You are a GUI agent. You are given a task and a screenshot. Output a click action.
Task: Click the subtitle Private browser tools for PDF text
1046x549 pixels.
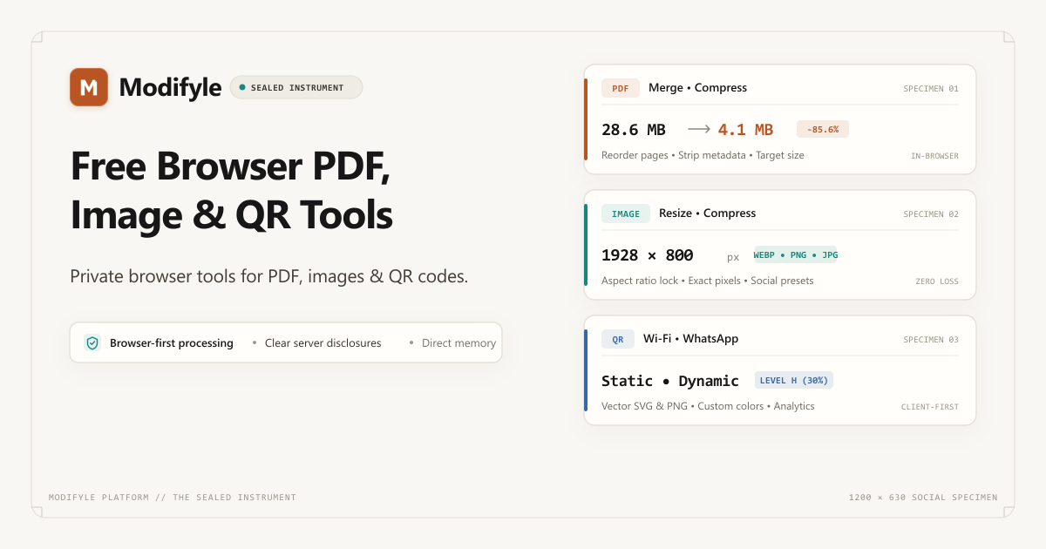point(269,277)
